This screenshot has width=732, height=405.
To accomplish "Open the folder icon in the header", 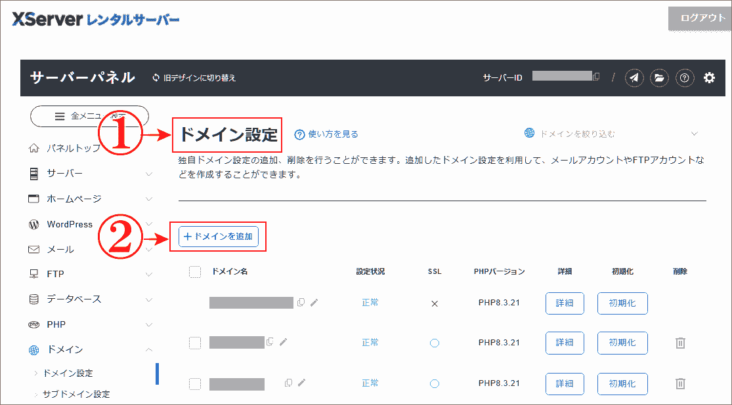I will click(659, 78).
